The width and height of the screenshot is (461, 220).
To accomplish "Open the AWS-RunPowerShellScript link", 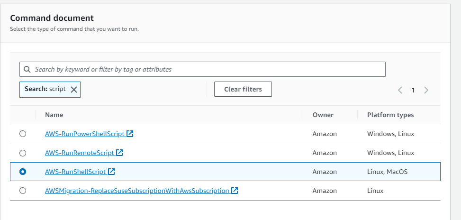I will tap(85, 134).
